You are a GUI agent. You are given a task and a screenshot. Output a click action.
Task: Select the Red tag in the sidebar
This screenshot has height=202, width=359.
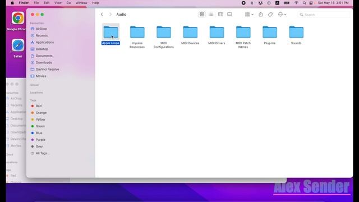(39, 106)
